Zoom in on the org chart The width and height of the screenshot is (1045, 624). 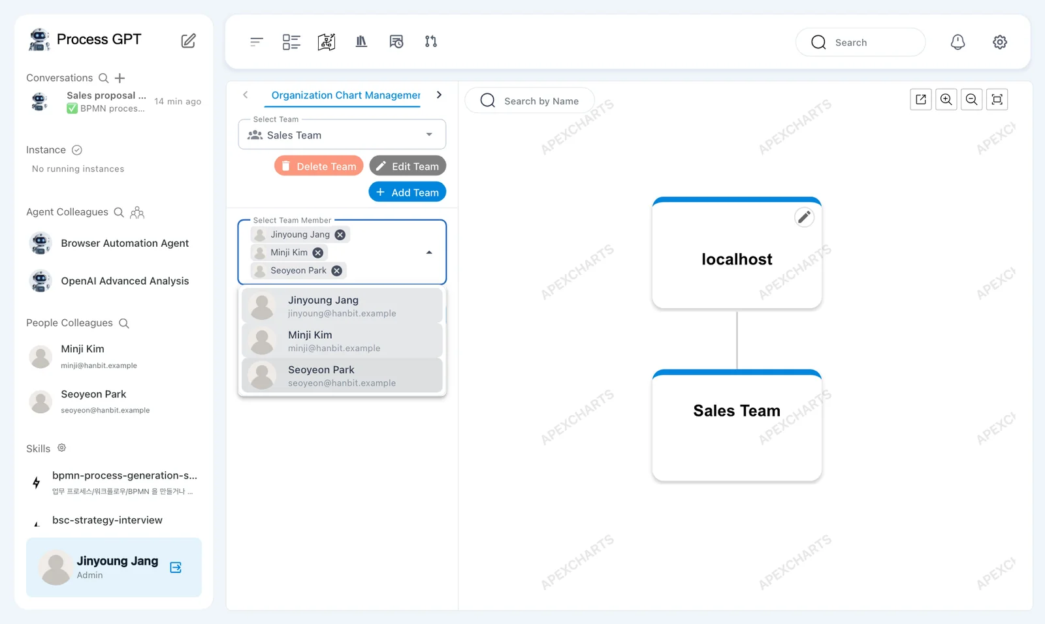pyautogui.click(x=946, y=99)
